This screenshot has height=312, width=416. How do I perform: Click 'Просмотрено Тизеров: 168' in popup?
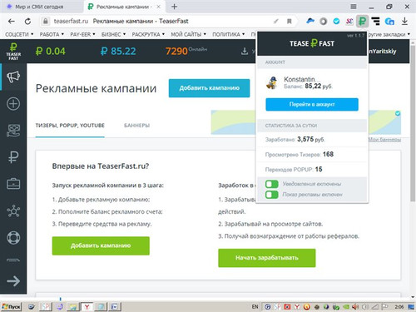[300, 155]
